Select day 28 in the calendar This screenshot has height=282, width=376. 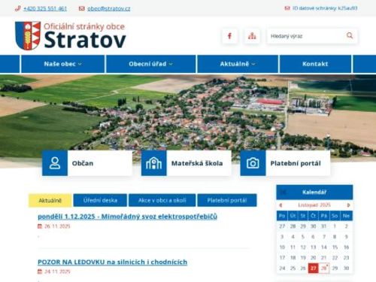click(324, 268)
